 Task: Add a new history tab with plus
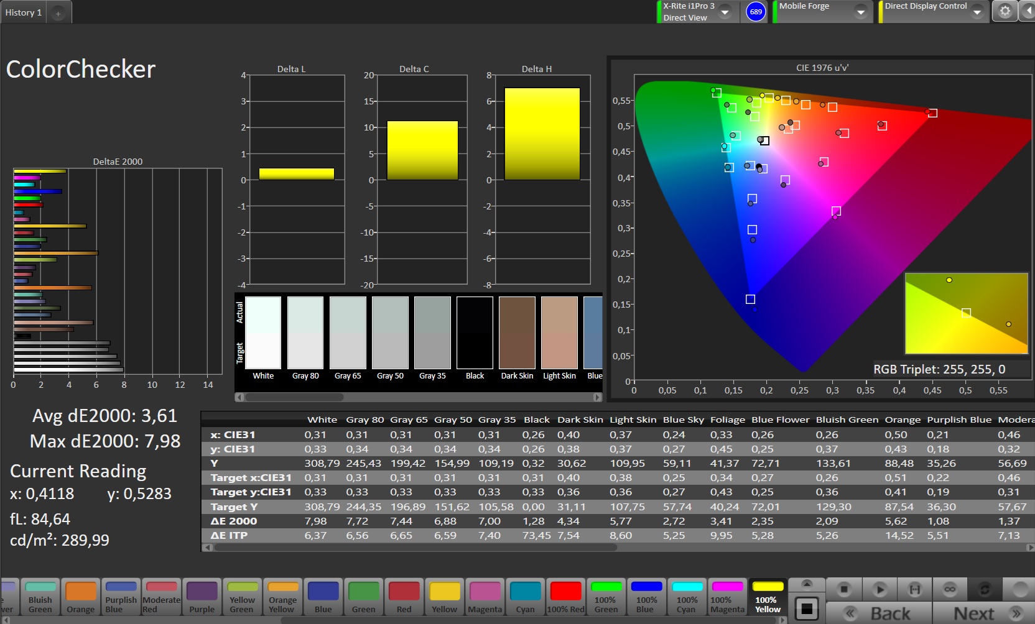58,13
